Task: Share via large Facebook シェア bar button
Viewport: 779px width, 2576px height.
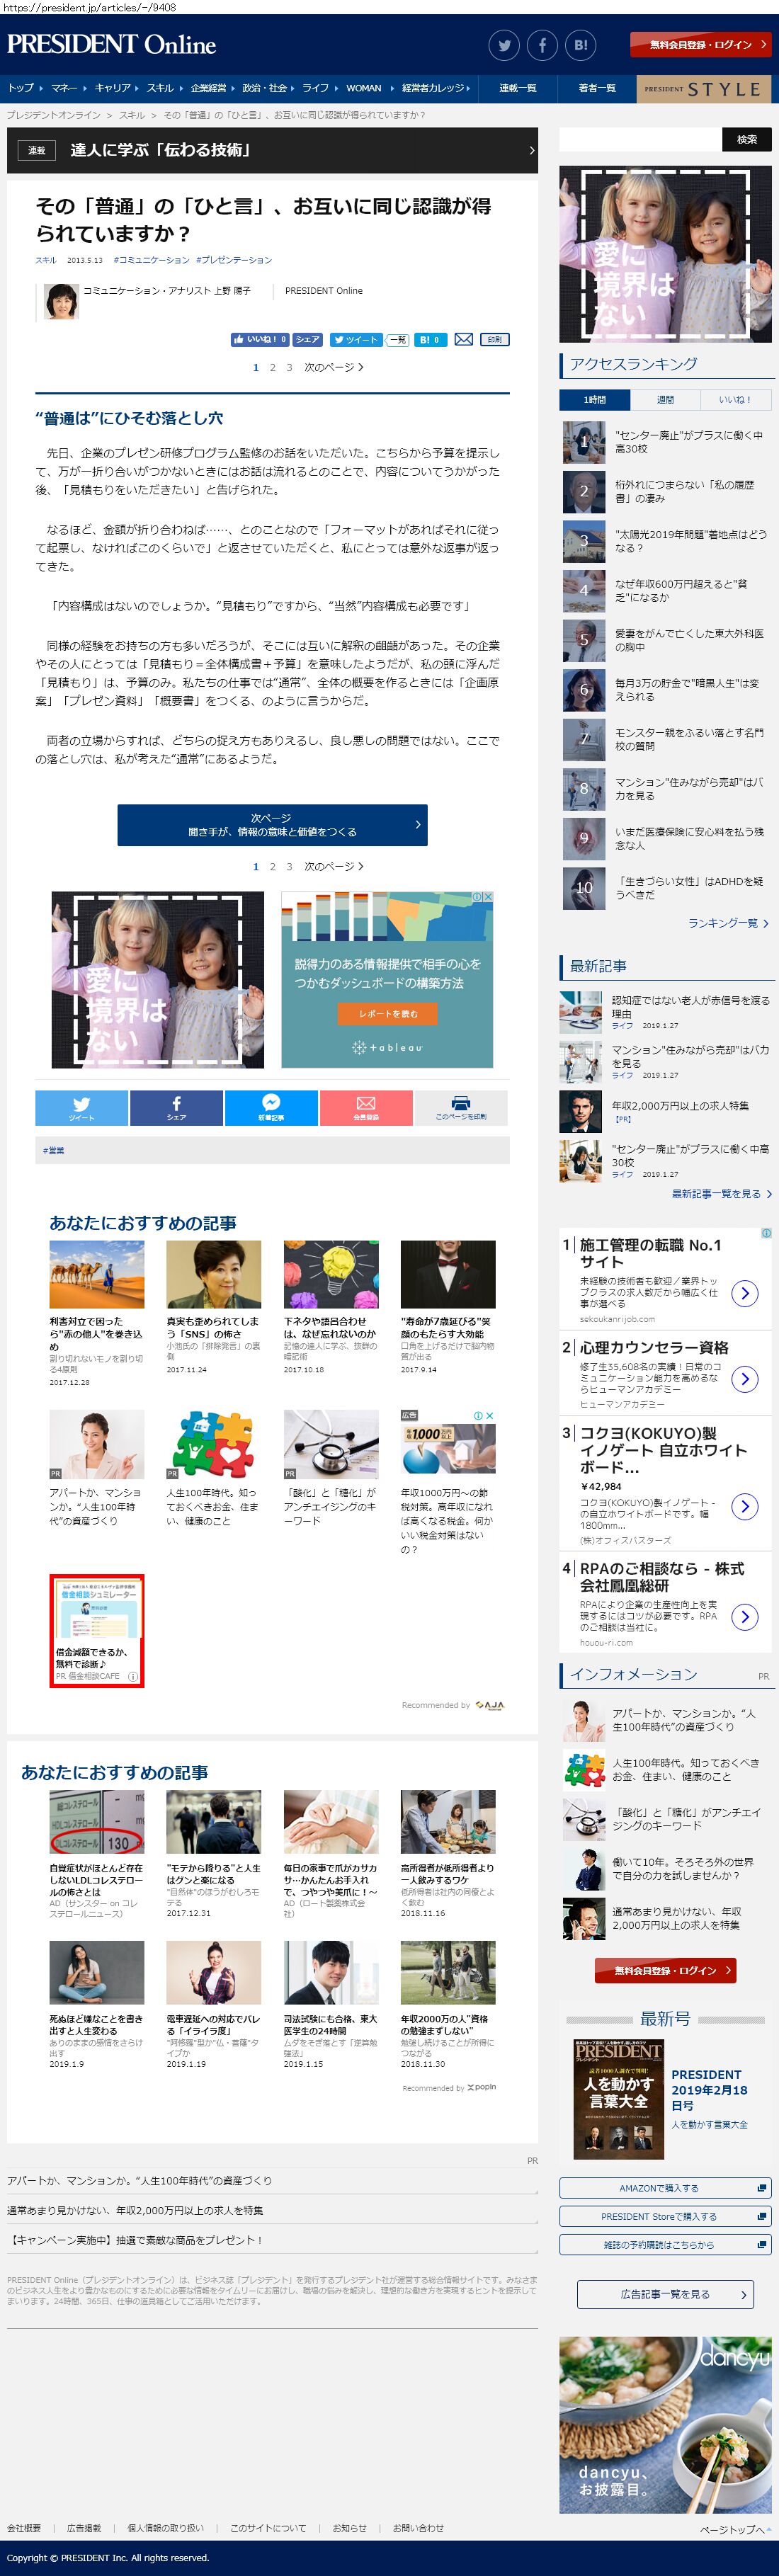Action: (x=176, y=1108)
